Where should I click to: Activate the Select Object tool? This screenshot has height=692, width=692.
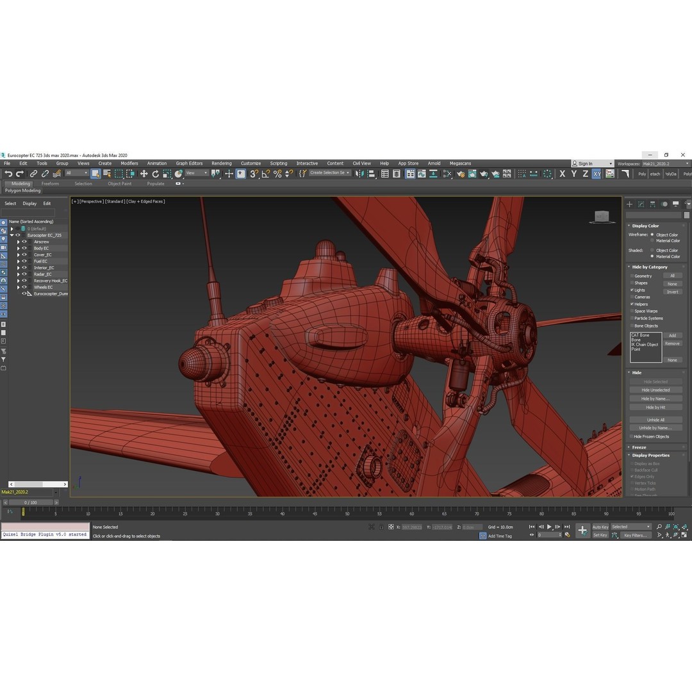(95, 174)
